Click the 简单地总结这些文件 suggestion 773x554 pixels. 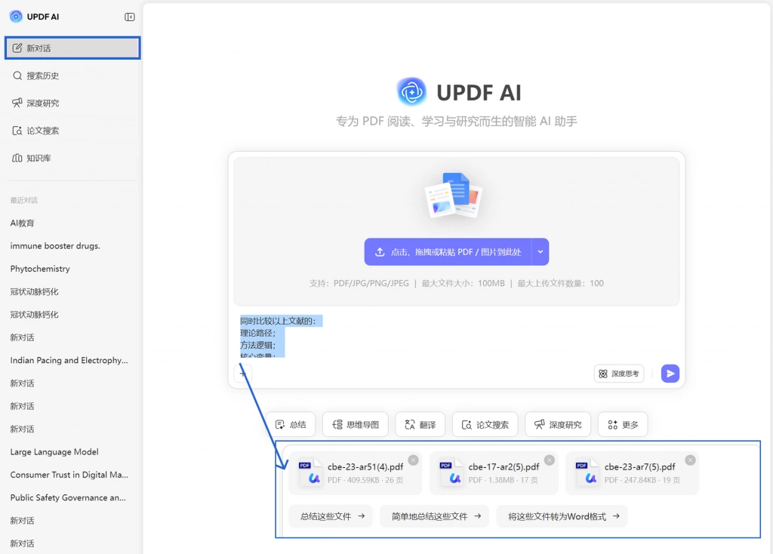click(x=434, y=516)
